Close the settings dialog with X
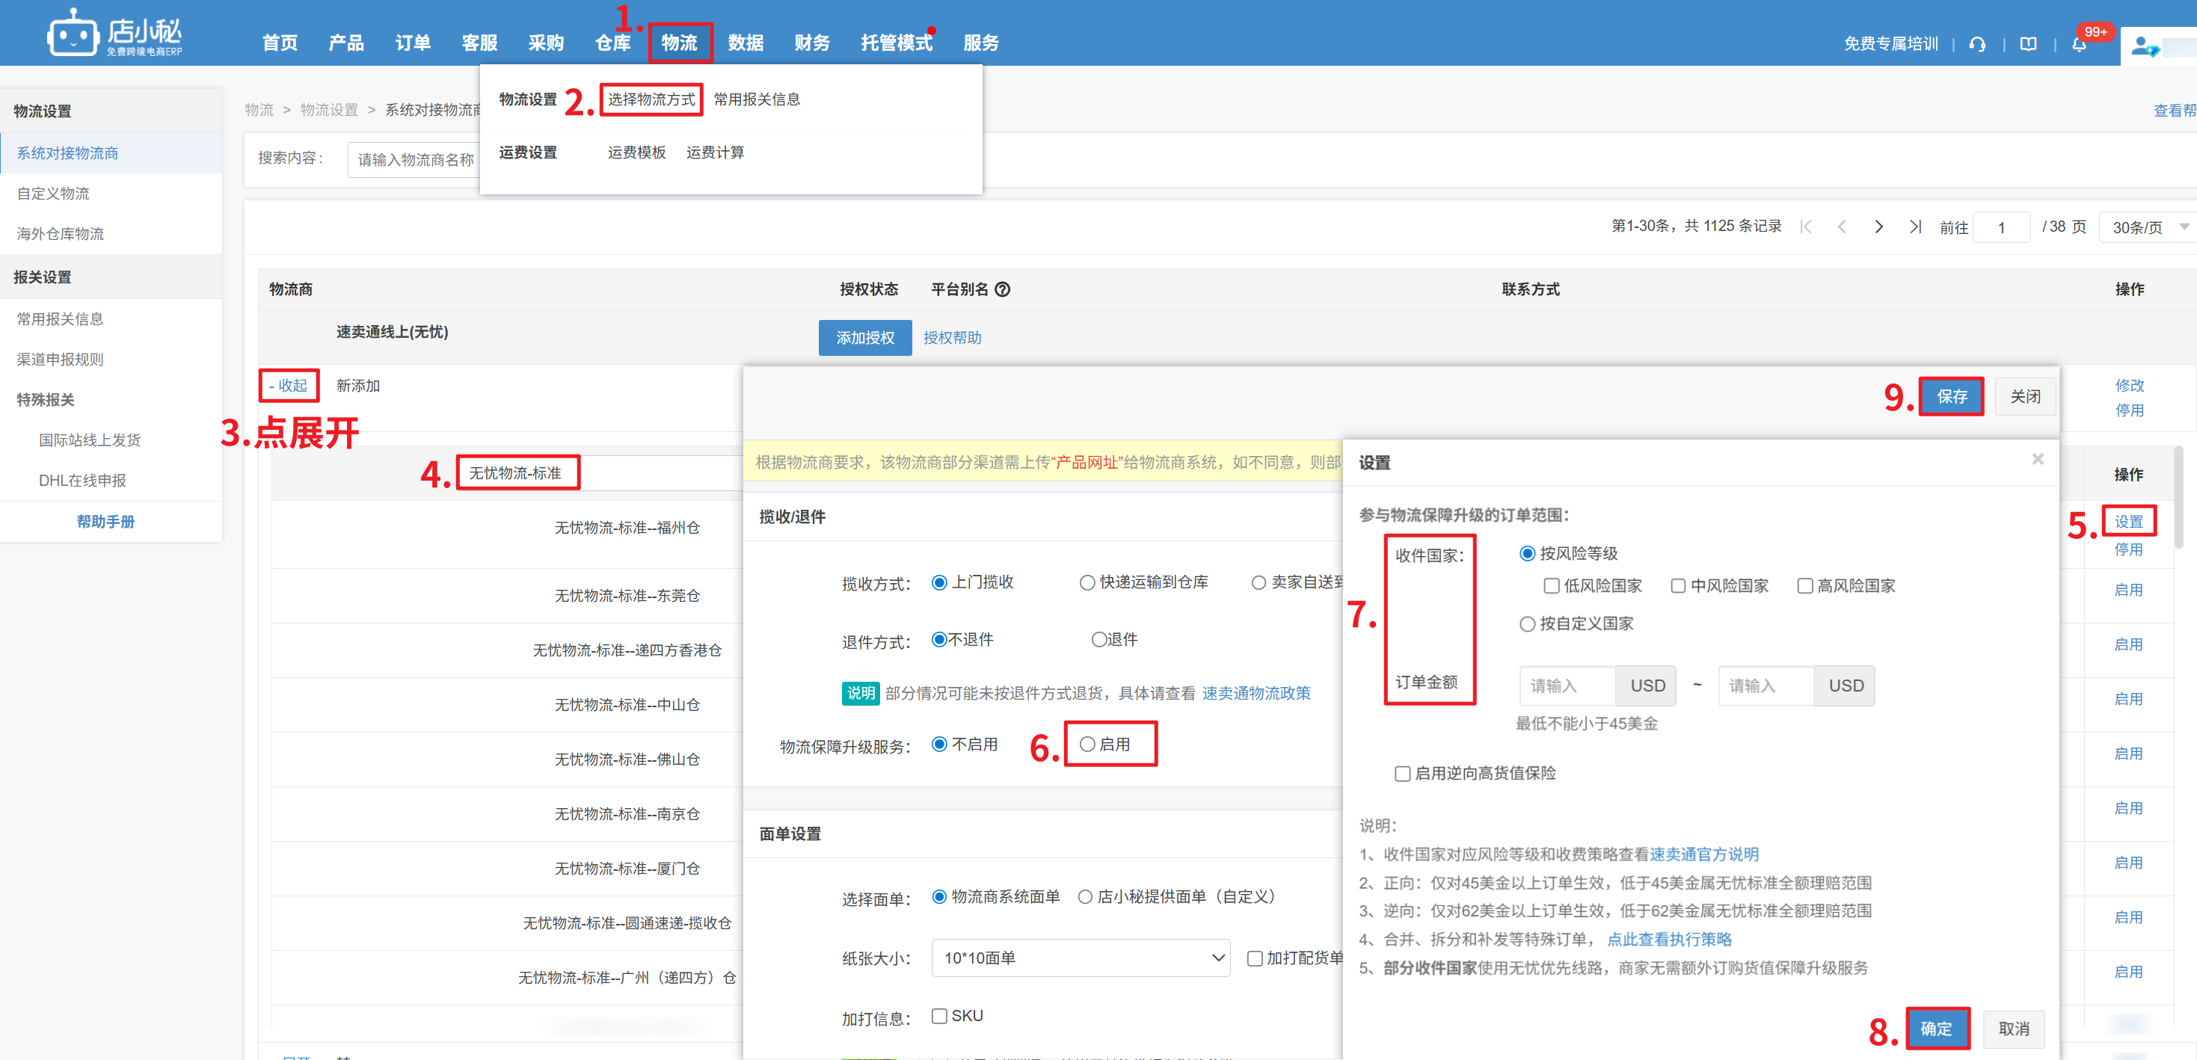The image size is (2197, 1060). tap(2038, 459)
